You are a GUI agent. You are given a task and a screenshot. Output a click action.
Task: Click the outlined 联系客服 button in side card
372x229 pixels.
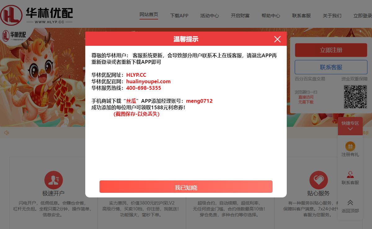[x=331, y=67]
